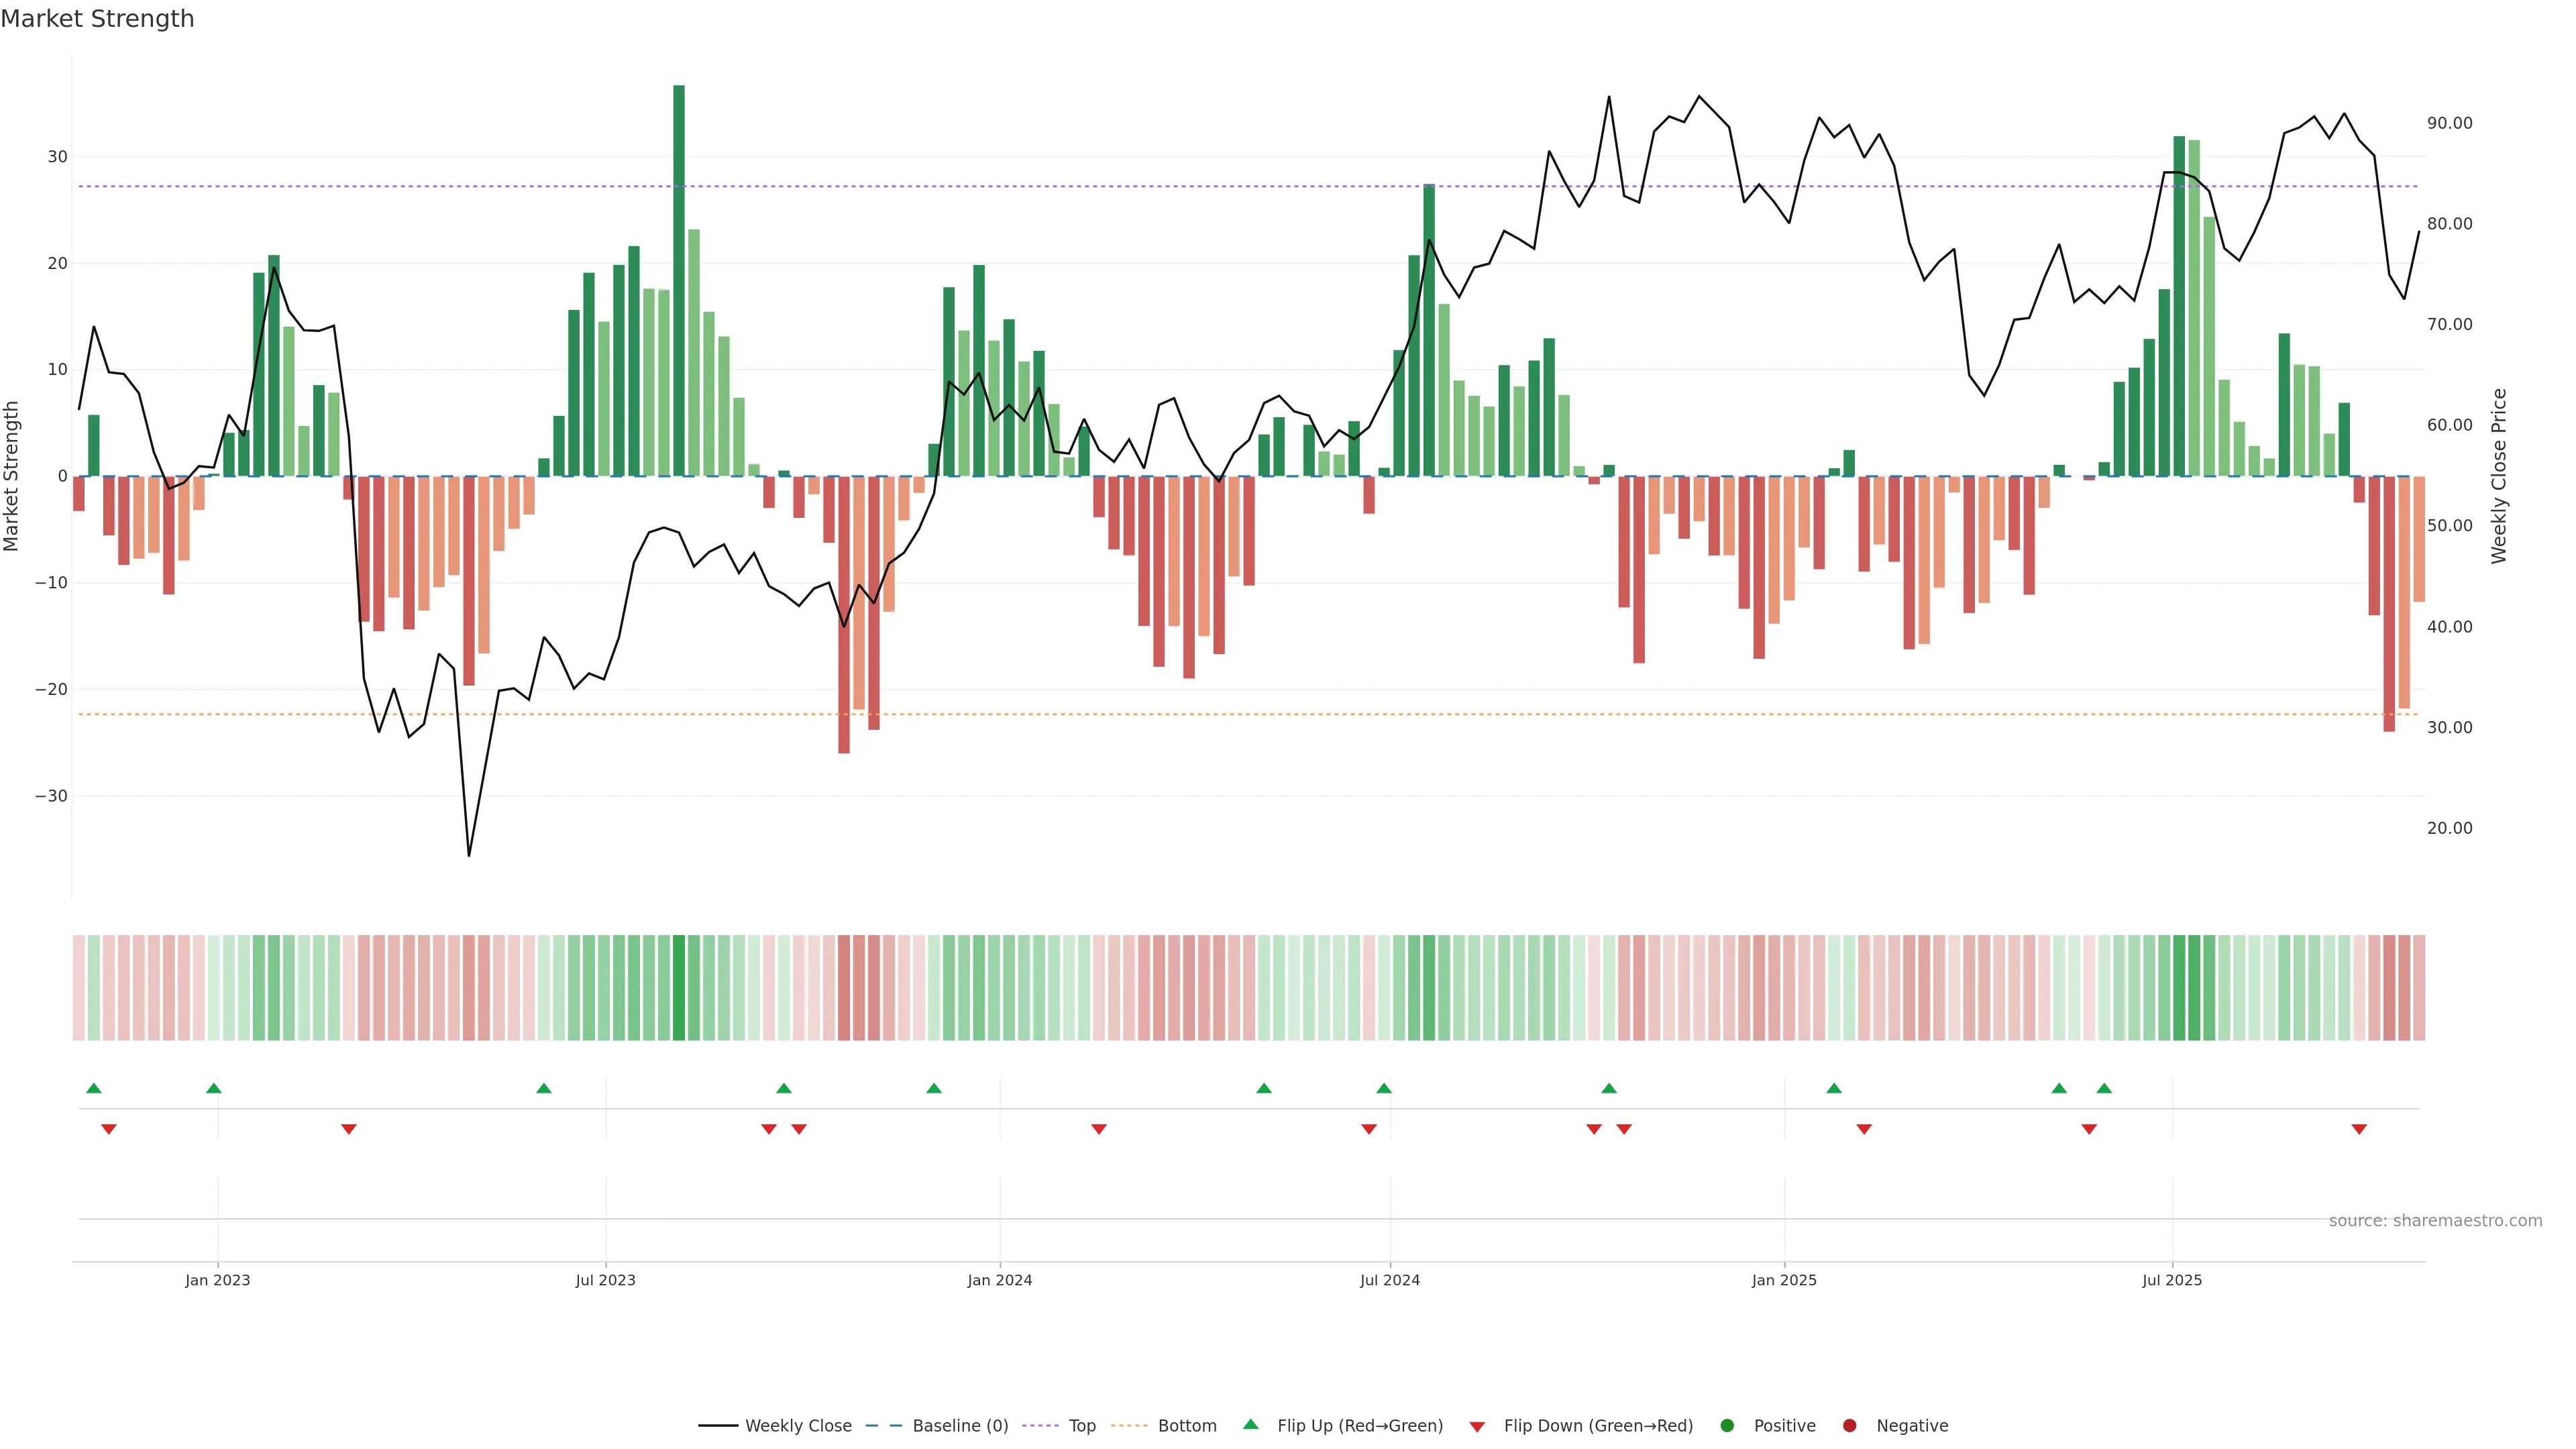
Task: Click the tallest dark green strength bar
Action: (679, 280)
